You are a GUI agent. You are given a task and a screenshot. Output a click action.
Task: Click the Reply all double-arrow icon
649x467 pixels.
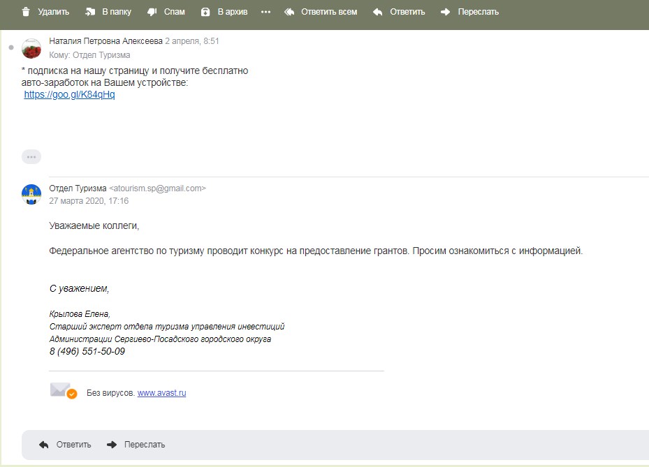click(x=290, y=12)
